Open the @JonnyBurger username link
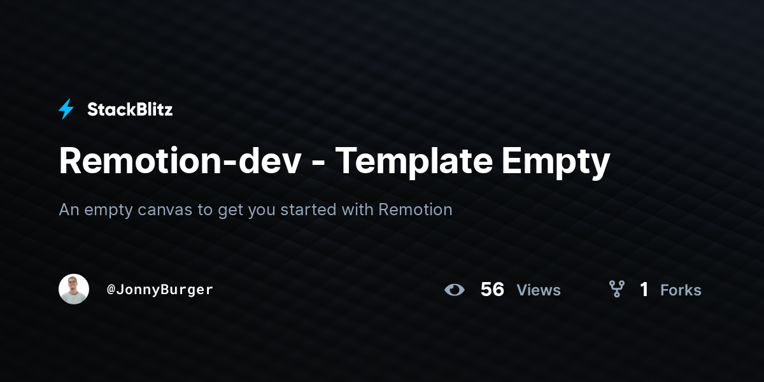The height and width of the screenshot is (382, 764). tap(160, 290)
